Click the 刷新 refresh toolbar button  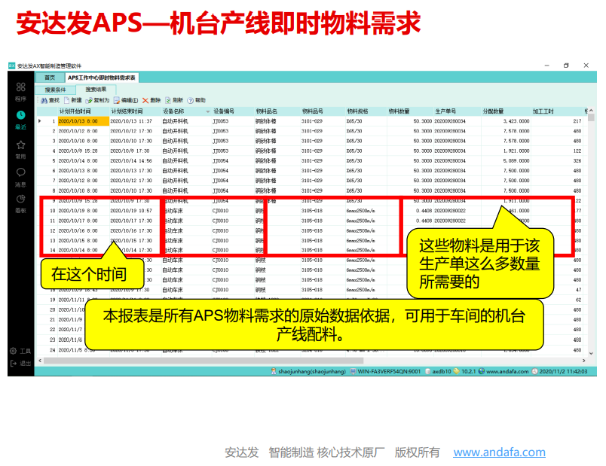[x=174, y=100]
